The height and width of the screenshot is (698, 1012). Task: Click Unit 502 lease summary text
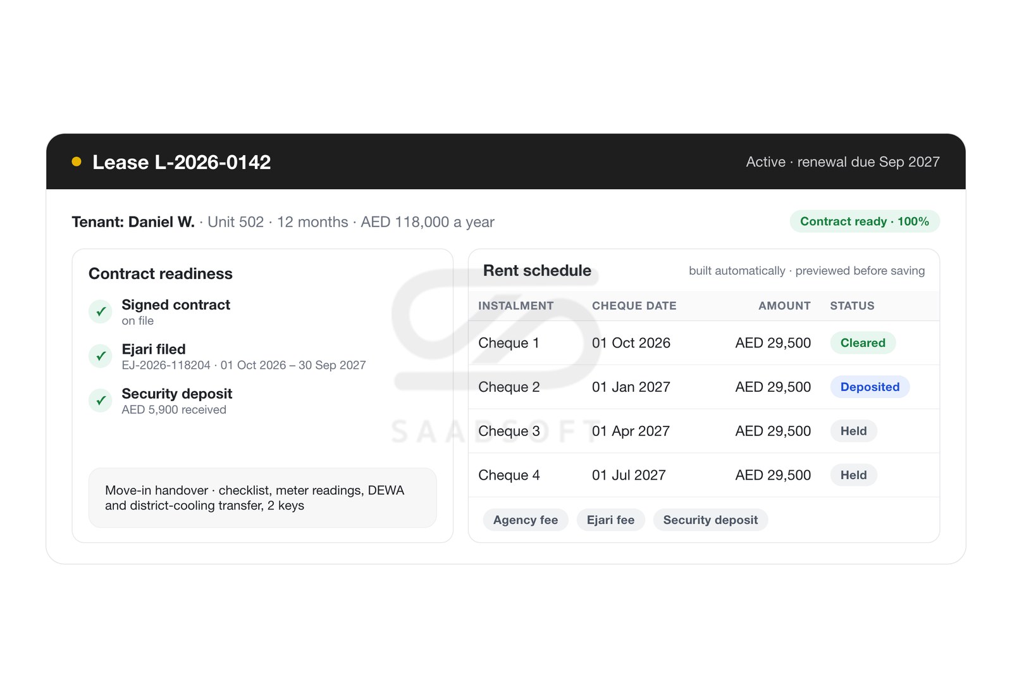235,222
